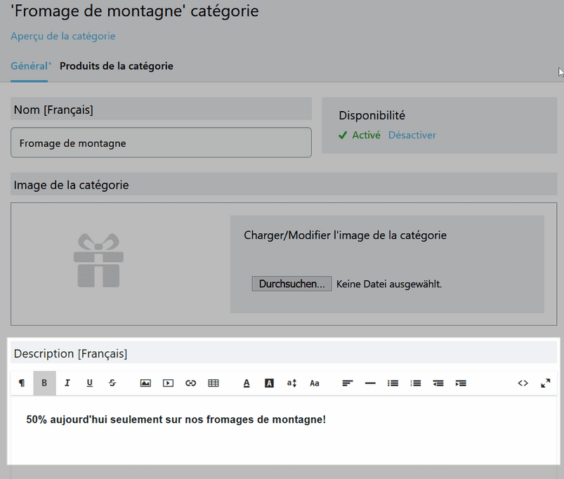Open text alignment options
564x479 pixels.
(348, 383)
